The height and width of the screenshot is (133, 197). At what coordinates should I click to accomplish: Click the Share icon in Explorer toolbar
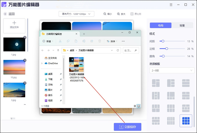point(92,41)
